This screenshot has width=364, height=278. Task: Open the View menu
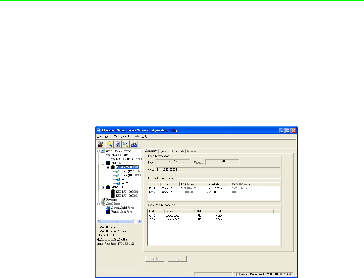coord(107,136)
